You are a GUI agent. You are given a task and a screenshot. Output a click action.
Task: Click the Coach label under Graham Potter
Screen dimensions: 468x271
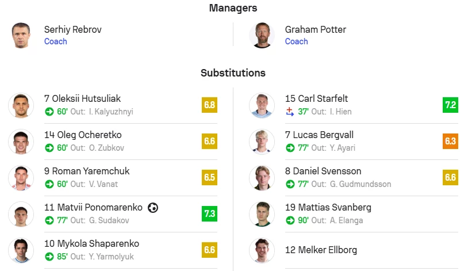(296, 41)
